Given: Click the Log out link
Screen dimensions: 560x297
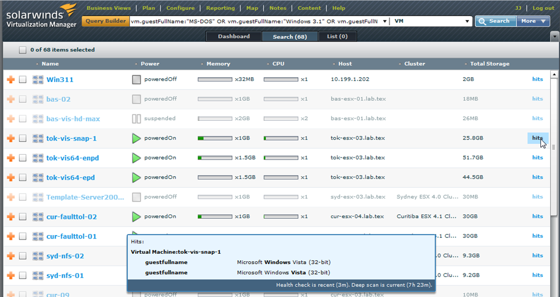Looking at the screenshot, I should coord(543,8).
